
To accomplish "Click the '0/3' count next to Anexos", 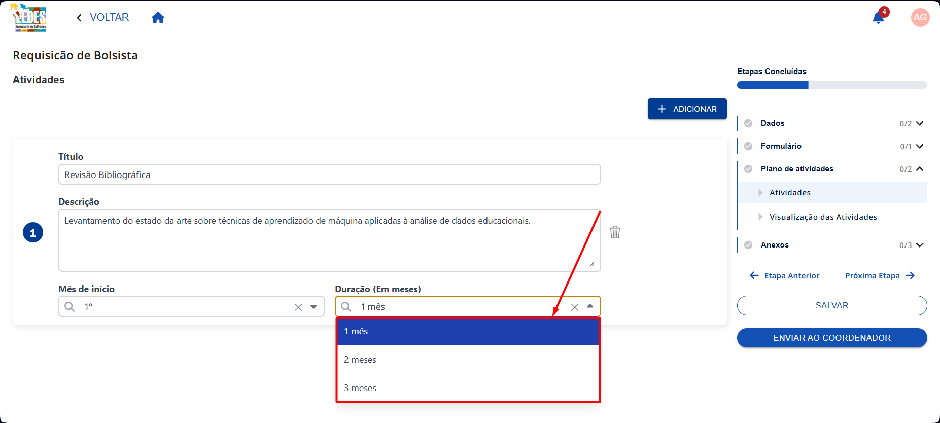I will click(906, 245).
